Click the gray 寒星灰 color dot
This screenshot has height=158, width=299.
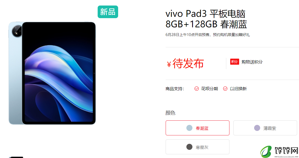pyautogui.click(x=189, y=147)
